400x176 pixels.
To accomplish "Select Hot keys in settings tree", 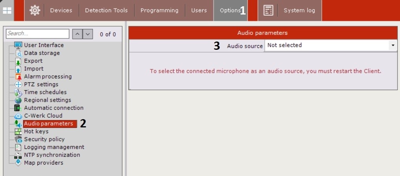I will [x=36, y=131].
